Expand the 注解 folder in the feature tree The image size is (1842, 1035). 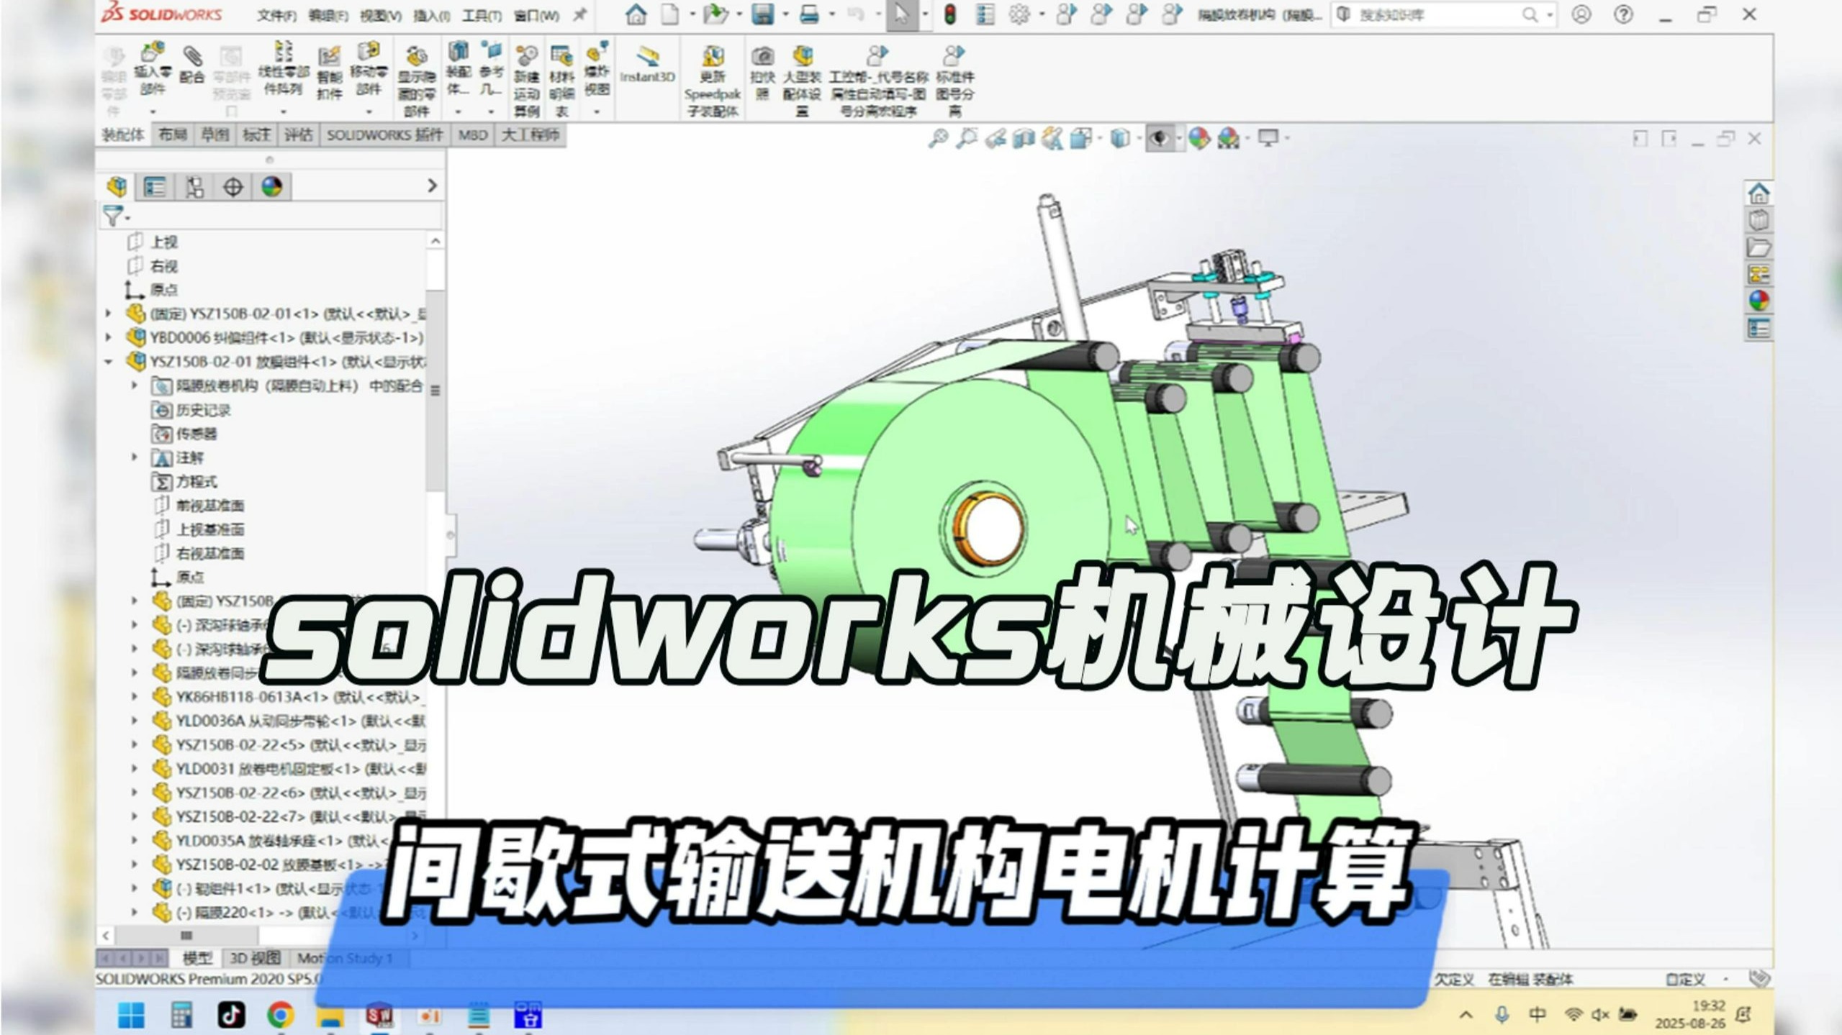(134, 457)
